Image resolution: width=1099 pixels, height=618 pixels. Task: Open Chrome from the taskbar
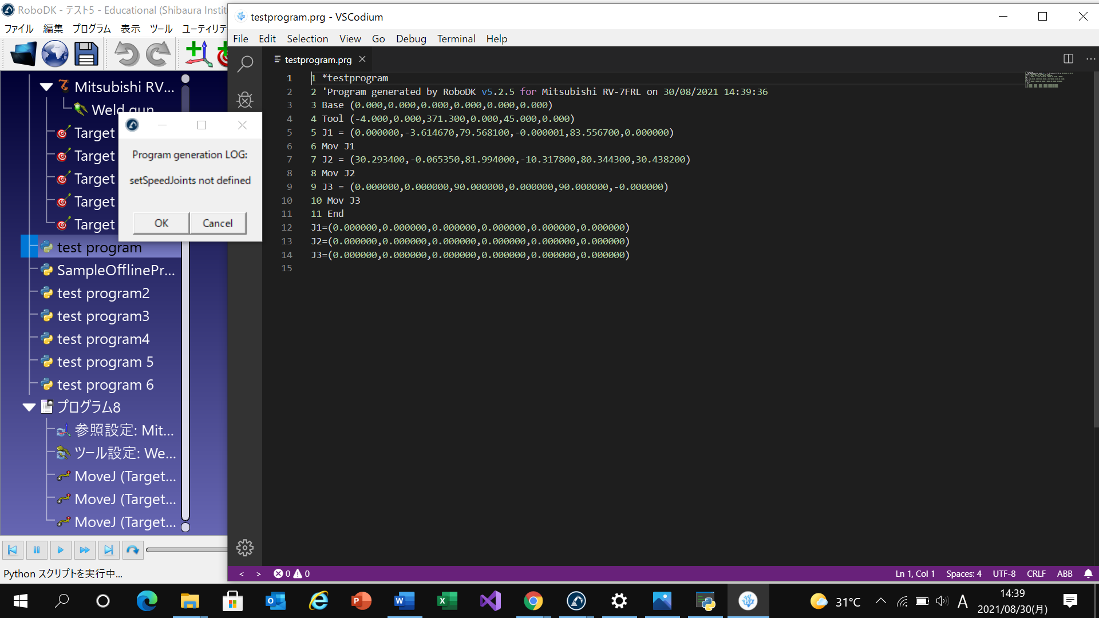[x=533, y=601]
